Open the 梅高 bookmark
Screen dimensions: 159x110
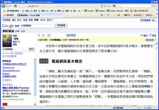(26, 11)
